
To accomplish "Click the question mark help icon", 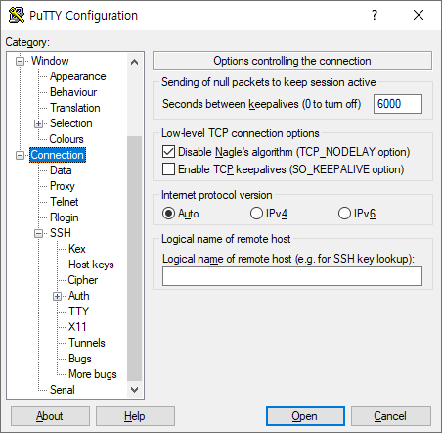I will (375, 15).
